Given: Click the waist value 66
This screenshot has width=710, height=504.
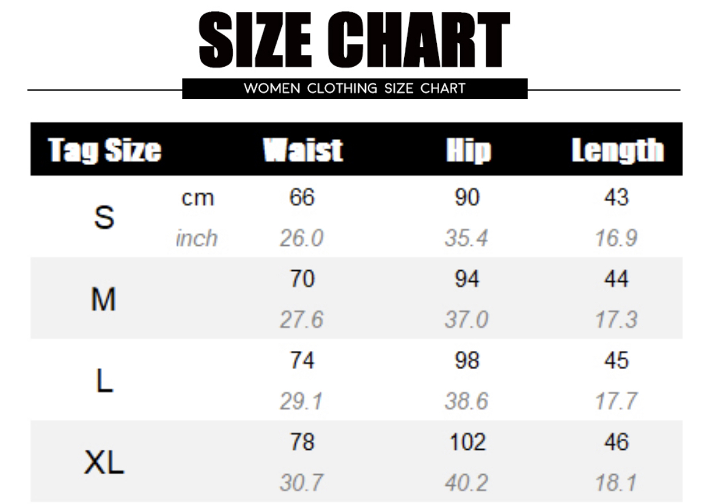Looking at the screenshot, I should coord(302,197).
